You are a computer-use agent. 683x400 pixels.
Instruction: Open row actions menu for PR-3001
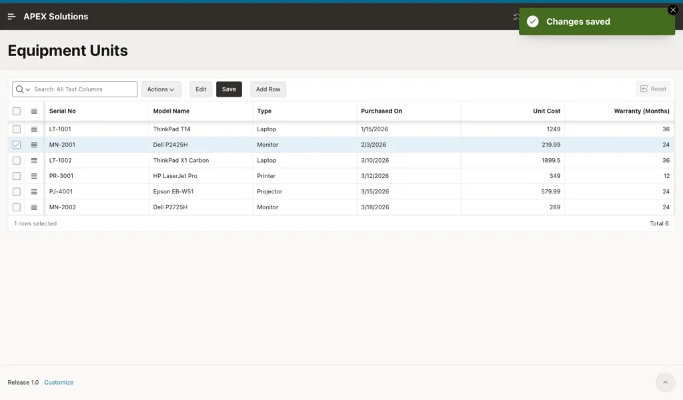34,176
